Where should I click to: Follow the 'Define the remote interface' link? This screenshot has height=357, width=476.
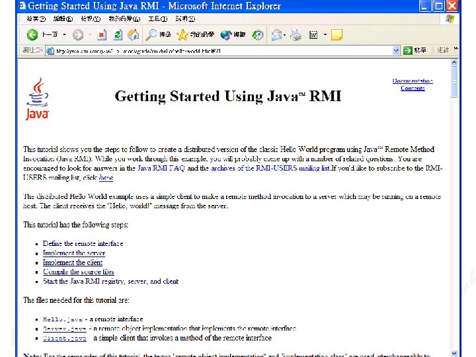83,243
